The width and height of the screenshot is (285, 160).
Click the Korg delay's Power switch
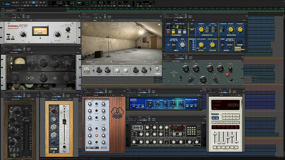(x=240, y=42)
